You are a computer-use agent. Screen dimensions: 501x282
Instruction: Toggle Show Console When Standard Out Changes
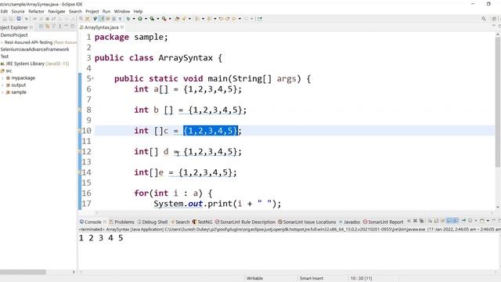pos(449,221)
